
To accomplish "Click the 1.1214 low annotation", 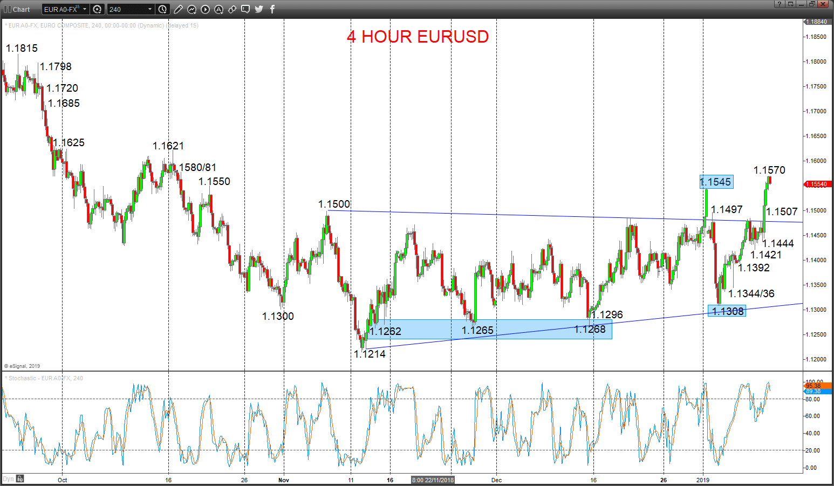I will pyautogui.click(x=370, y=354).
